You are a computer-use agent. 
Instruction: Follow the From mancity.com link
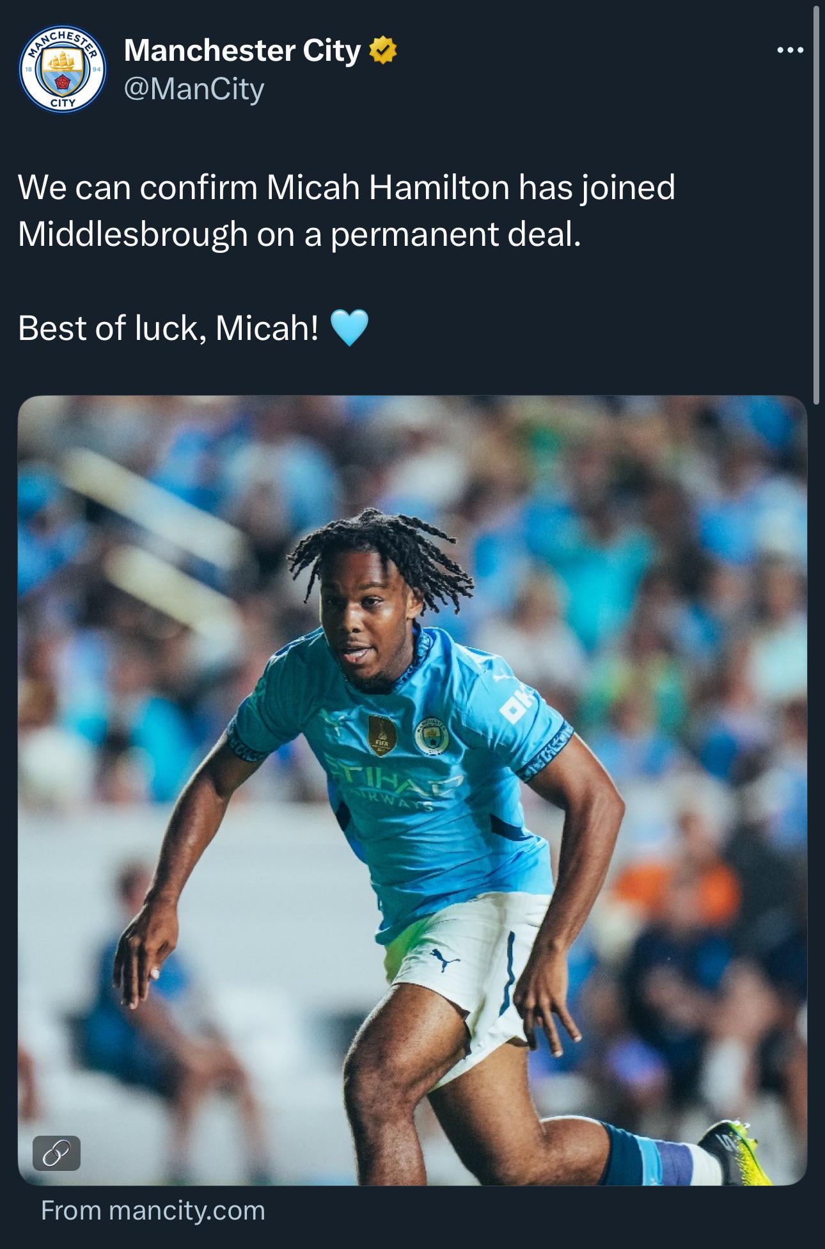[x=153, y=1211]
